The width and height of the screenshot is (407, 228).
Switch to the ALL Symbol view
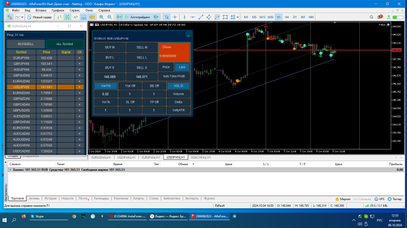coord(65,44)
